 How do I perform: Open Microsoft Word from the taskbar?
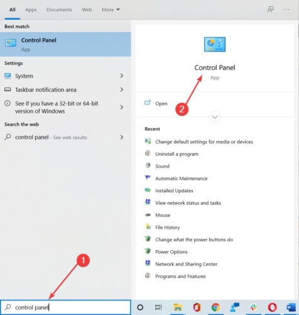click(291, 307)
